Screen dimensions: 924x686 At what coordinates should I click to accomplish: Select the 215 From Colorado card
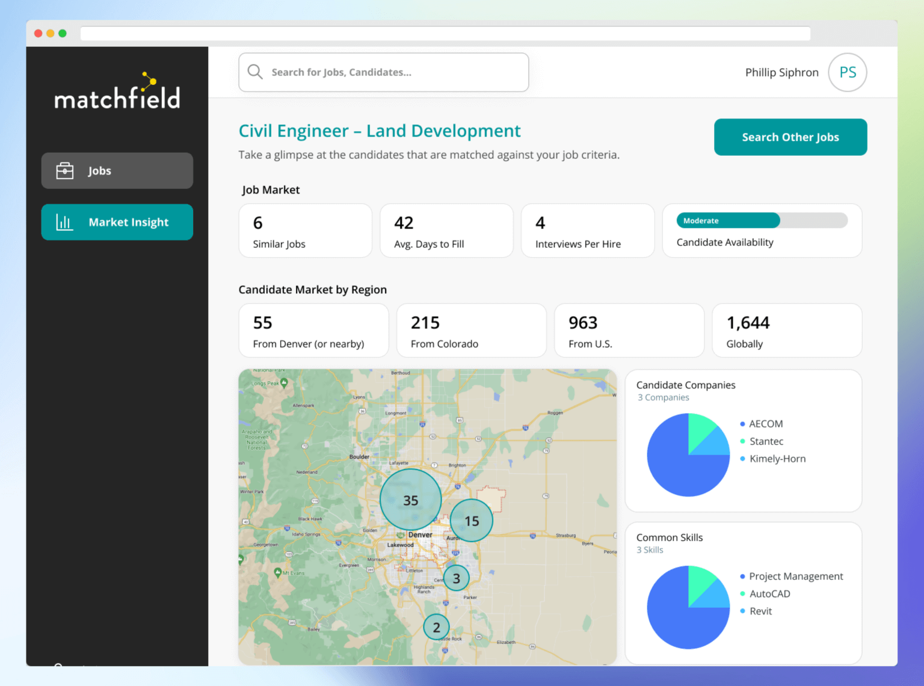click(471, 331)
